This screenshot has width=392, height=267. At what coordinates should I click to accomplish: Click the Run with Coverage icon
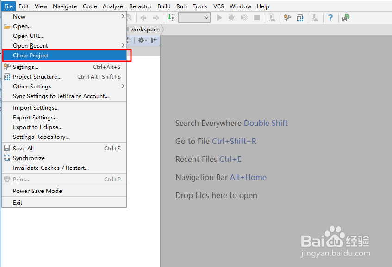pos(244,18)
